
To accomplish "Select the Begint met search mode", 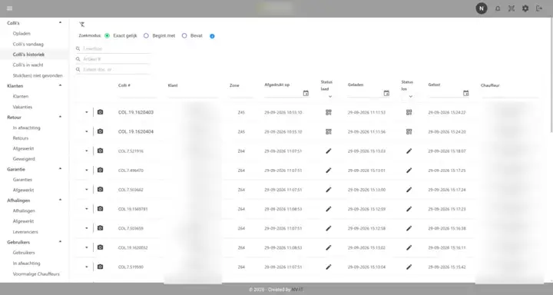I will (146, 35).
